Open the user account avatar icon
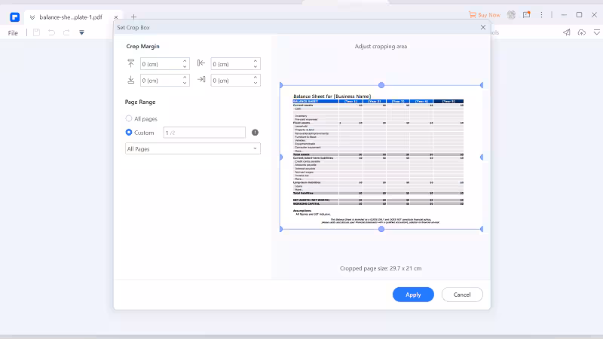Viewport: 603px width, 339px height. coord(511,15)
